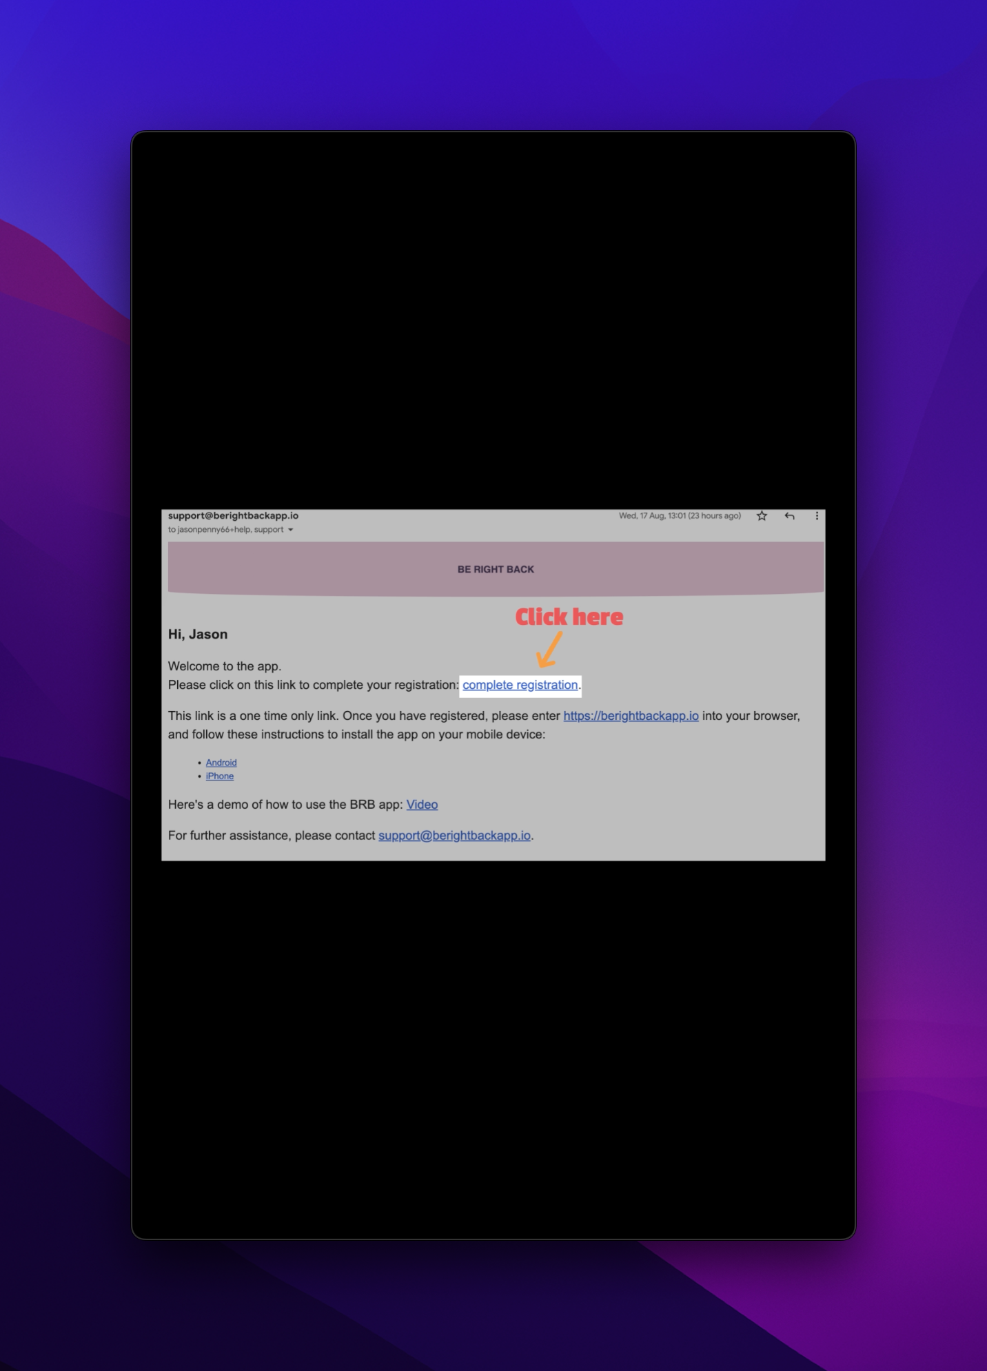Screen dimensions: 987x1371
Task: Click support email link after 'please contact'
Action: pyautogui.click(x=454, y=836)
